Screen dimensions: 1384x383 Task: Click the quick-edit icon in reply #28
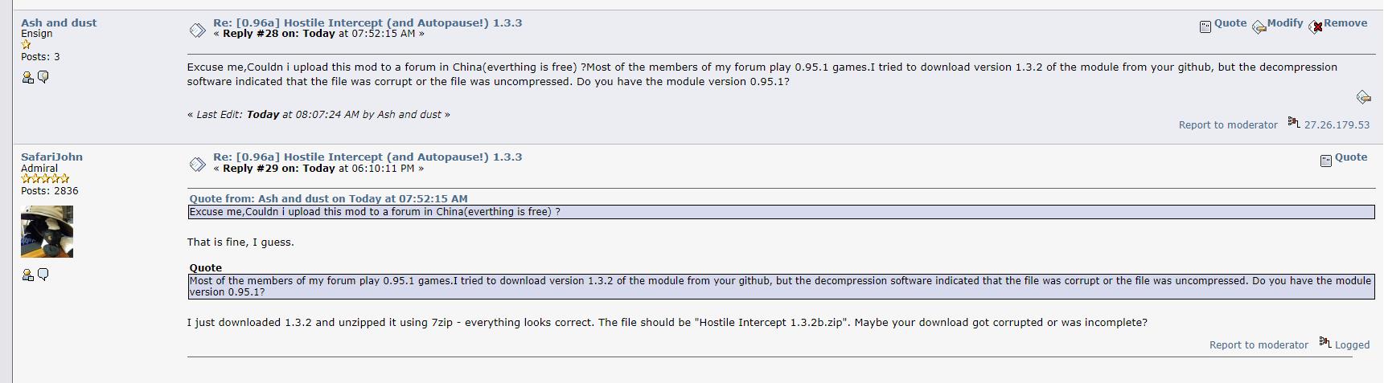click(x=1363, y=97)
